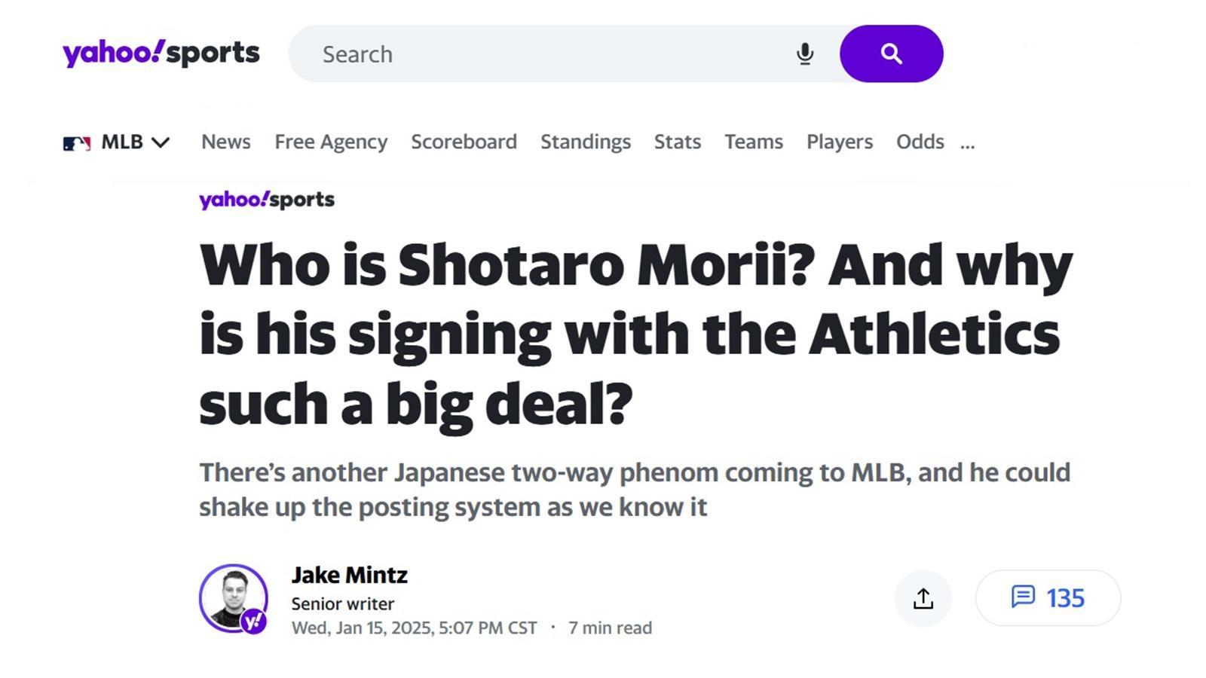Select the Standings tab
Viewport: 1206px width, 678px height.
(x=586, y=142)
